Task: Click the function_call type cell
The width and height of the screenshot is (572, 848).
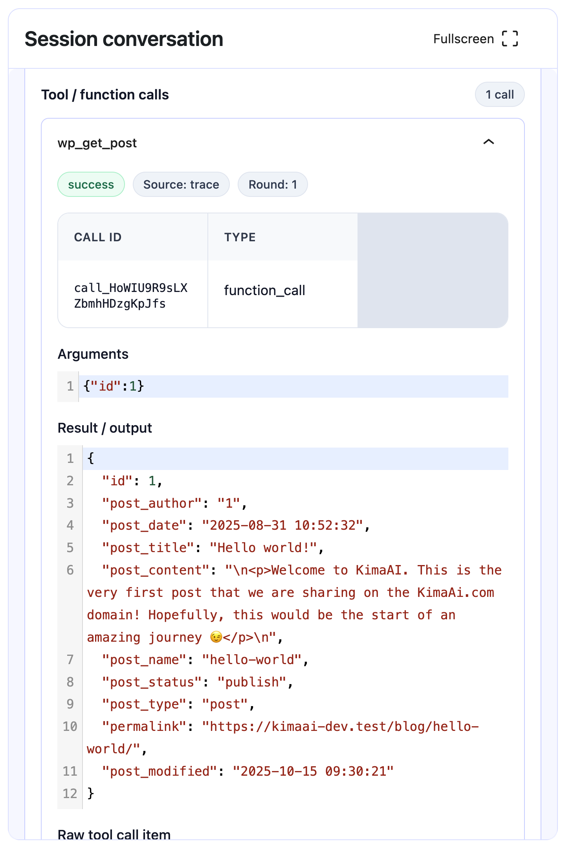Action: tap(264, 291)
